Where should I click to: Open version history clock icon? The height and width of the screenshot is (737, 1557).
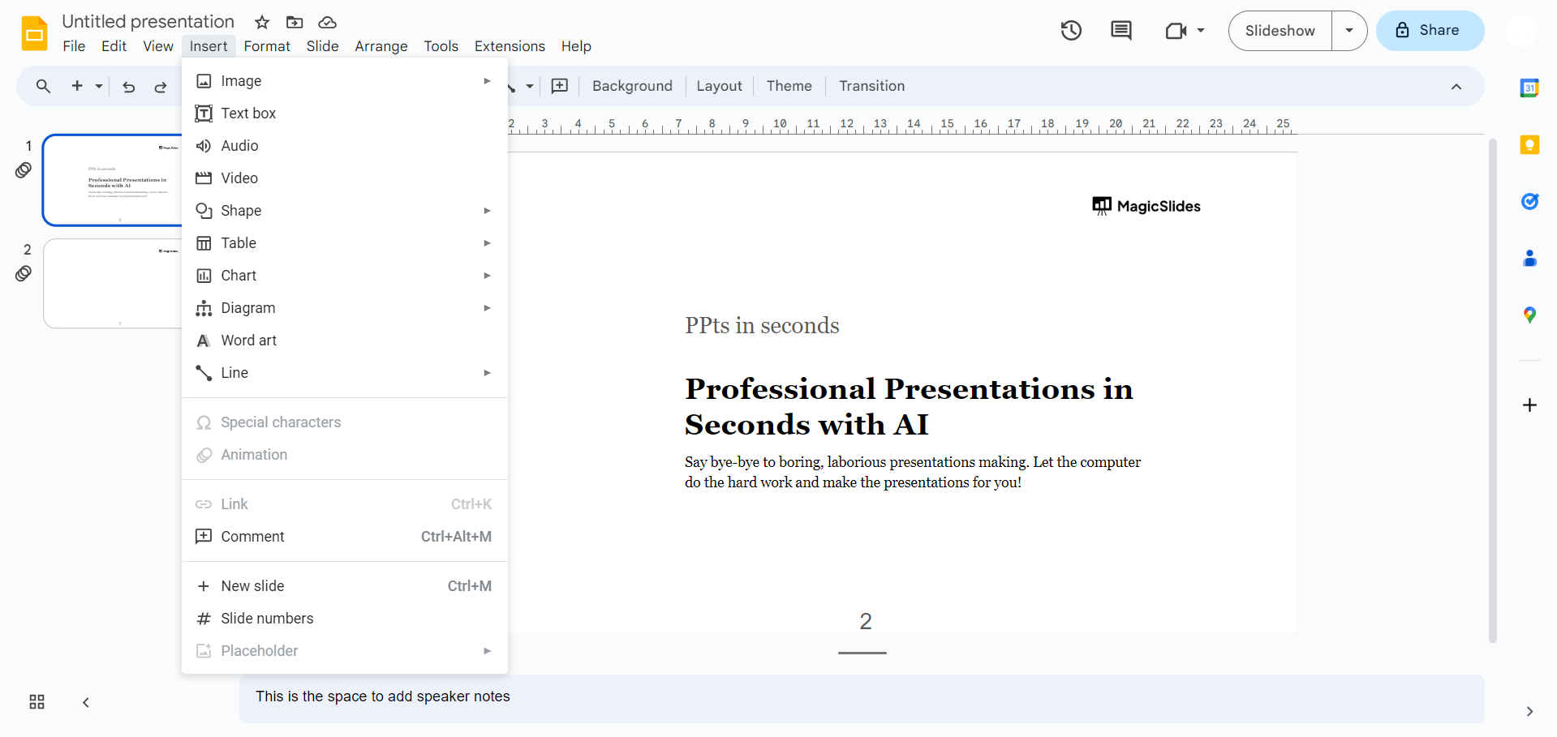pyautogui.click(x=1071, y=31)
